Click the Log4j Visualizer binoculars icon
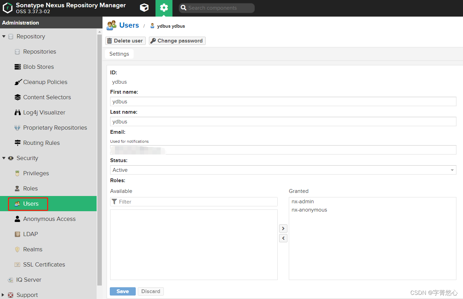 (17, 113)
